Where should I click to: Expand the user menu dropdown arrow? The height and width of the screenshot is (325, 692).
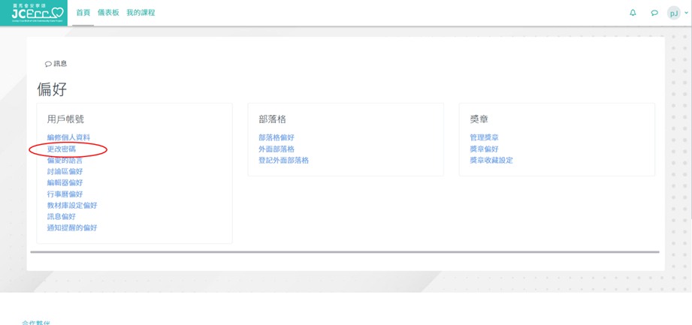[x=685, y=14]
